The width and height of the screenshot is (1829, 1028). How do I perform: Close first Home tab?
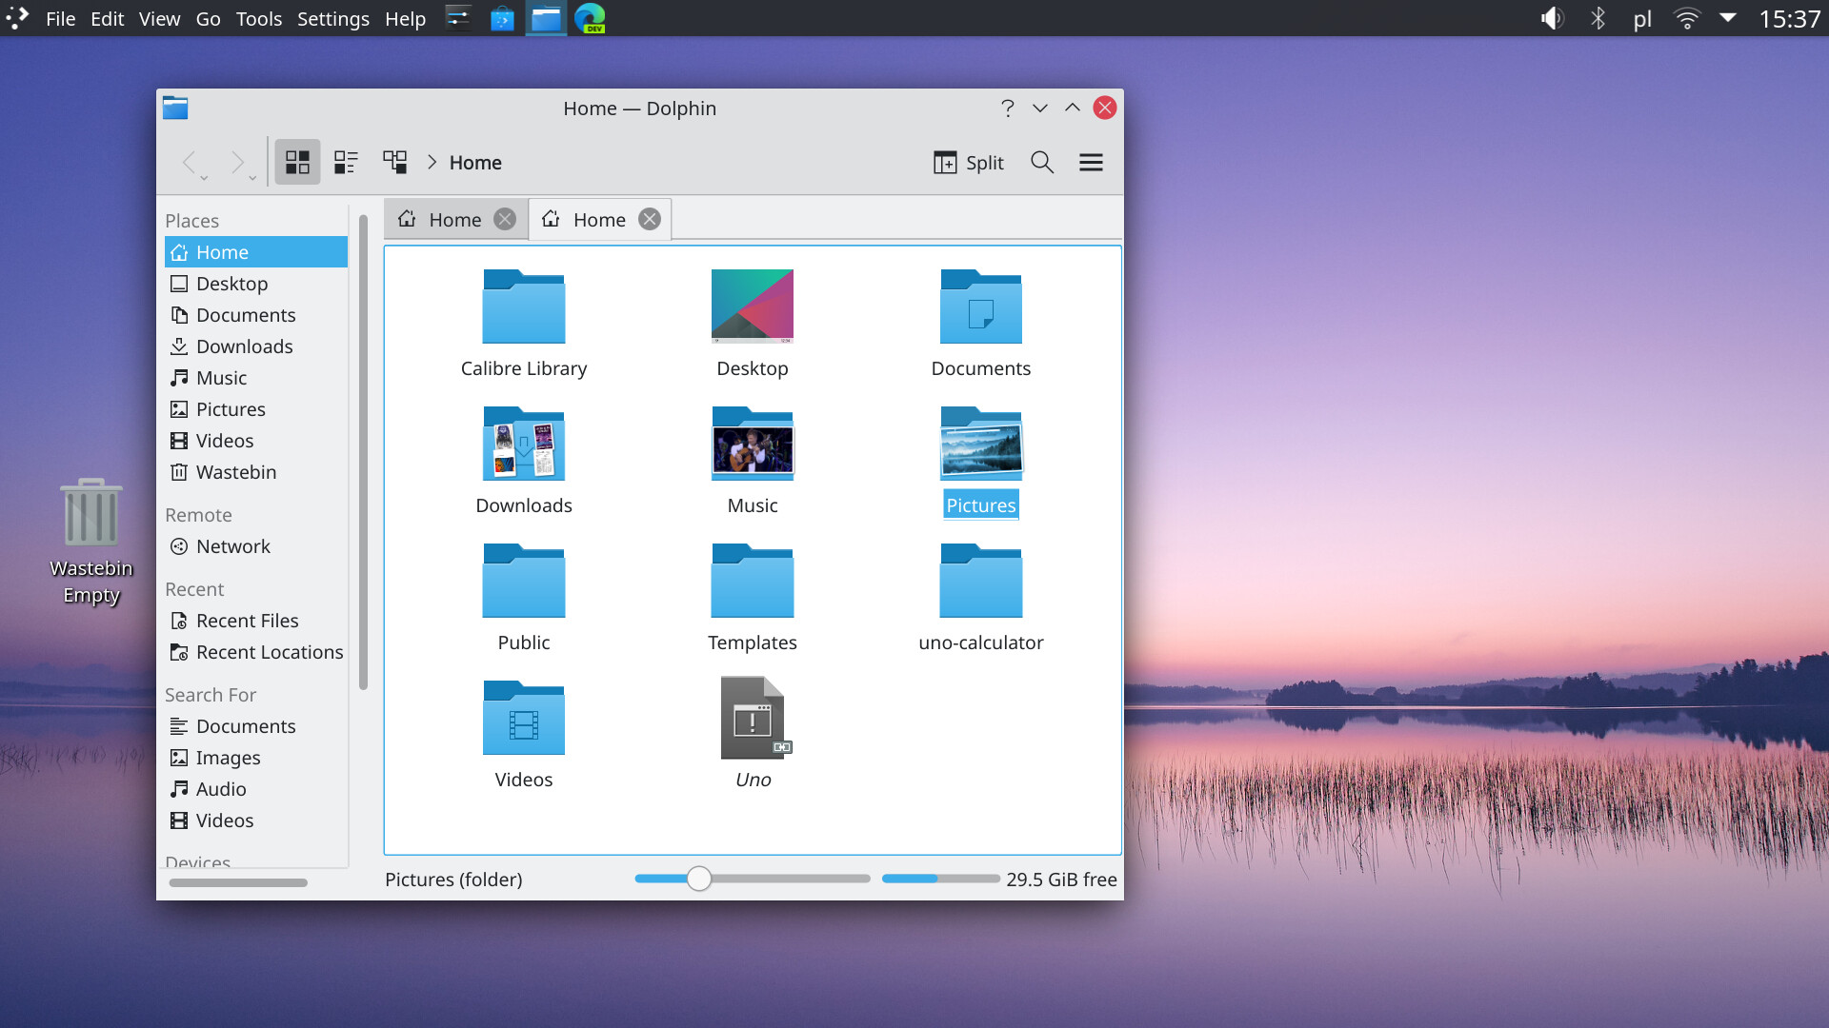pos(506,218)
